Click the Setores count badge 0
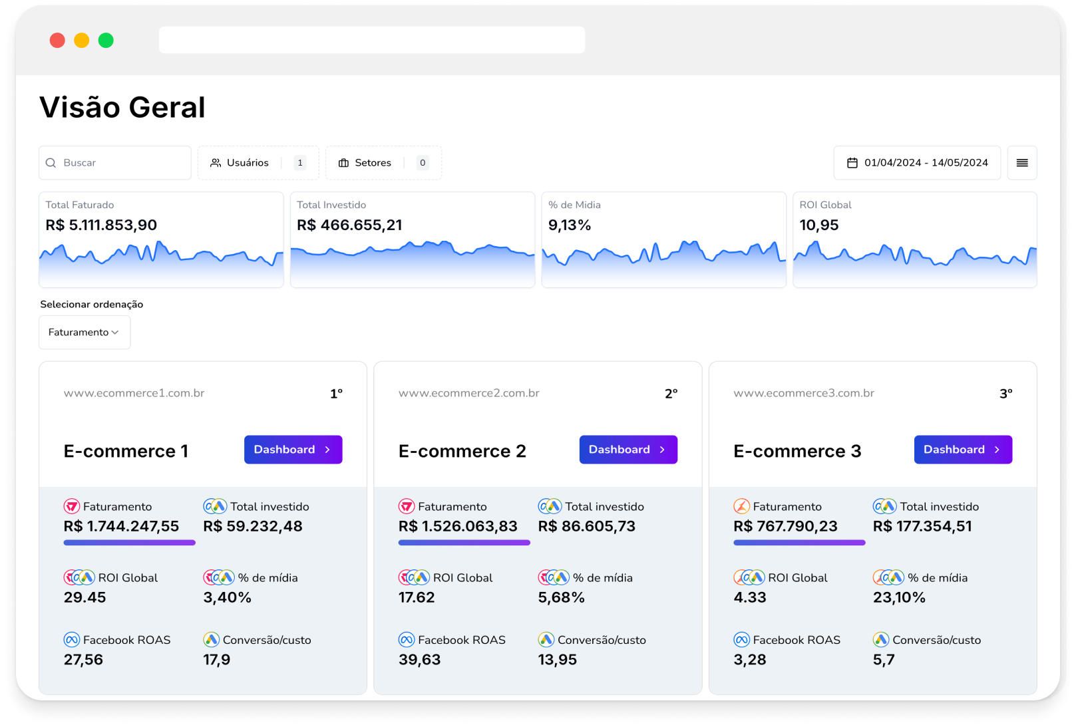 [423, 163]
